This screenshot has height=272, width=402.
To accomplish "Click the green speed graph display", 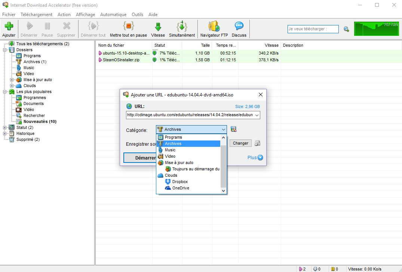I will 376,28.
